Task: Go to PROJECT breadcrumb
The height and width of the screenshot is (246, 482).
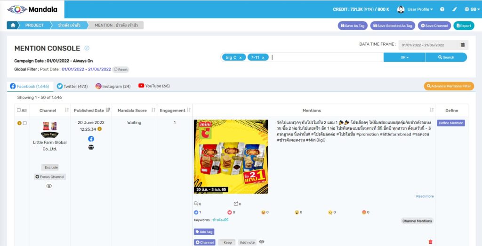Action: [34, 25]
